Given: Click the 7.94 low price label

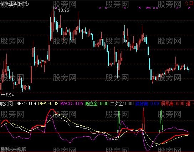Looking at the screenshot, I should coord(10,95).
